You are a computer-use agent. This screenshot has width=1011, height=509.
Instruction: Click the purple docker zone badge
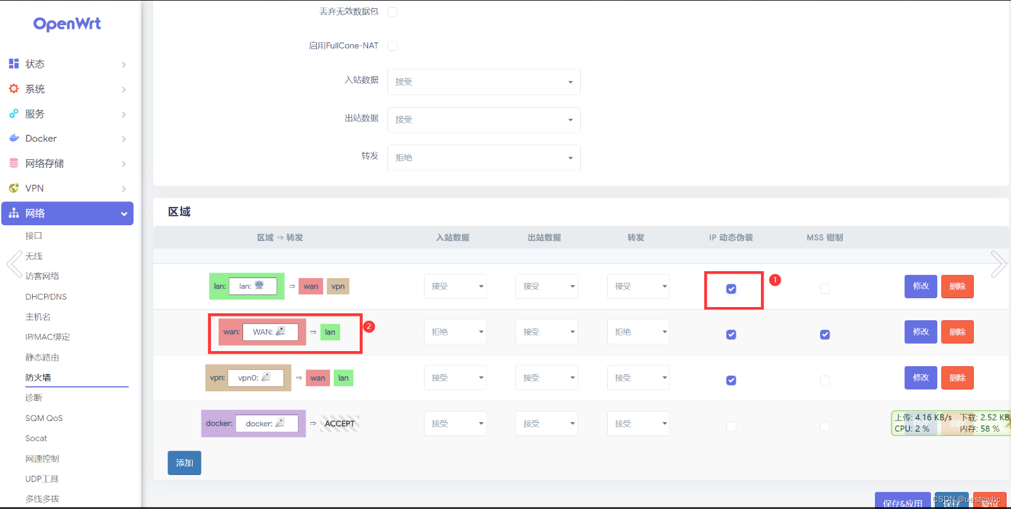point(253,423)
